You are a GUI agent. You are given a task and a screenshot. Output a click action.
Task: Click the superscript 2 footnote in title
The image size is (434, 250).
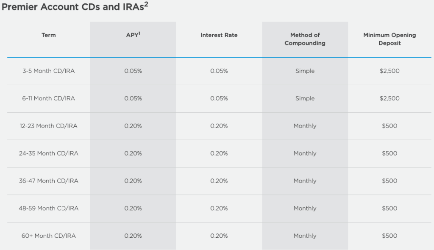click(x=146, y=4)
